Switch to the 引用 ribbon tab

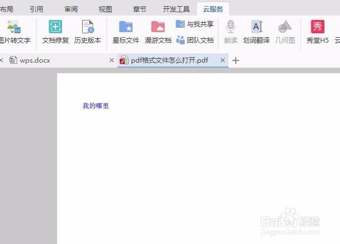37,9
